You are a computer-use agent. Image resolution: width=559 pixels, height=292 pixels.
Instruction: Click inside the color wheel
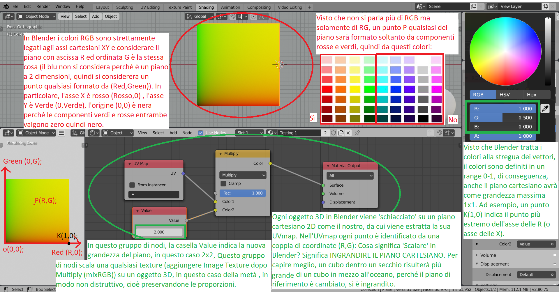point(505,51)
